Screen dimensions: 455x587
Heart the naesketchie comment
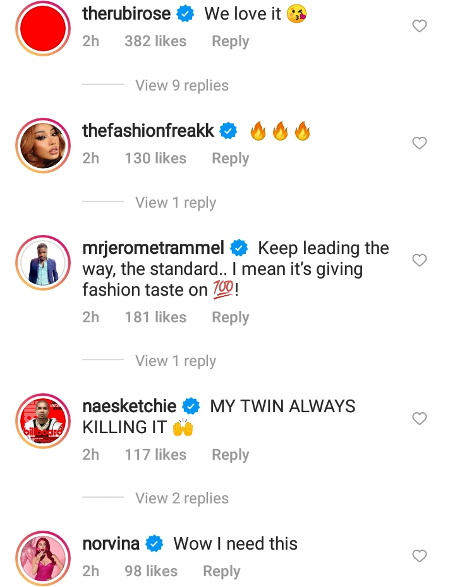420,419
